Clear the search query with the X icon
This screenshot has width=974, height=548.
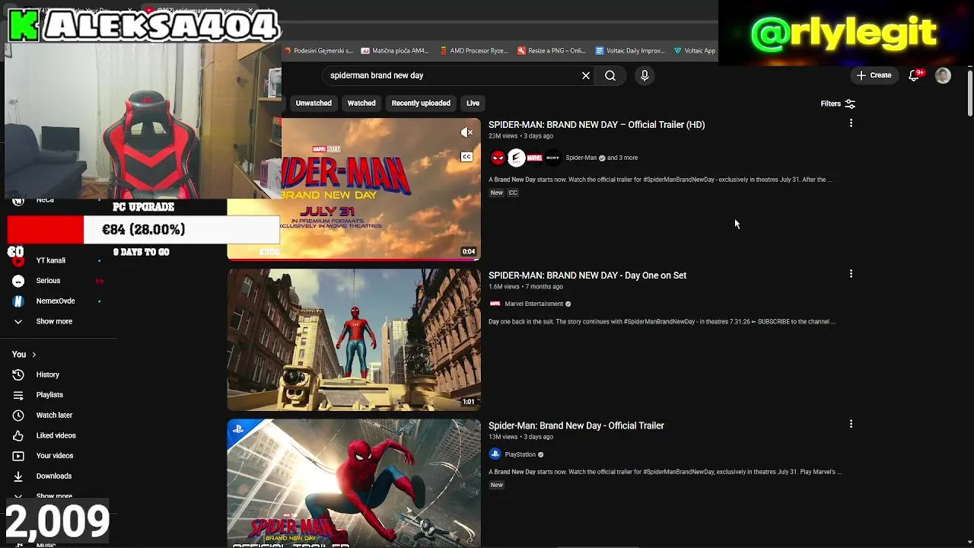[x=586, y=75]
